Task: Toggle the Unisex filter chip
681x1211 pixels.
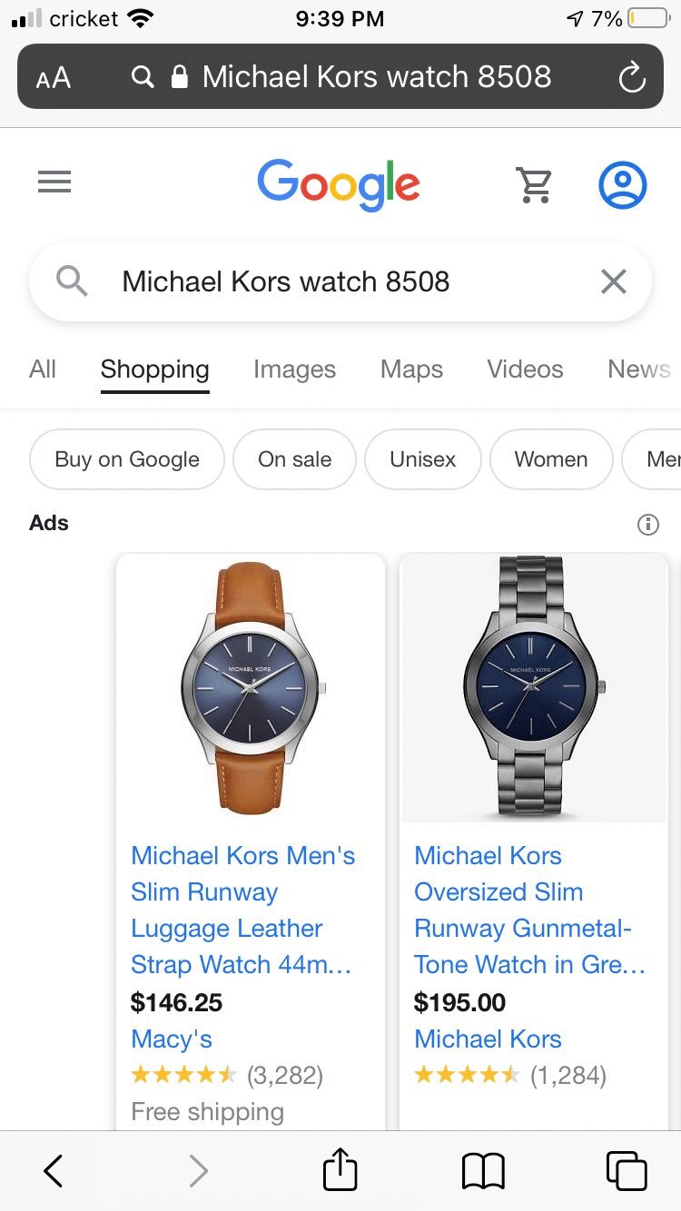Action: point(423,459)
